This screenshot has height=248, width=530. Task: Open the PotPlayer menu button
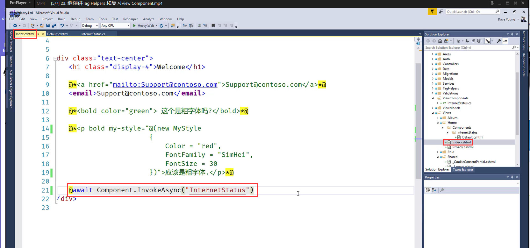20,3
